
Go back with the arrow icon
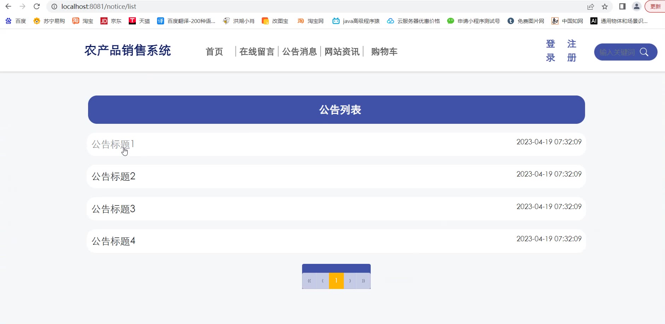[x=8, y=6]
